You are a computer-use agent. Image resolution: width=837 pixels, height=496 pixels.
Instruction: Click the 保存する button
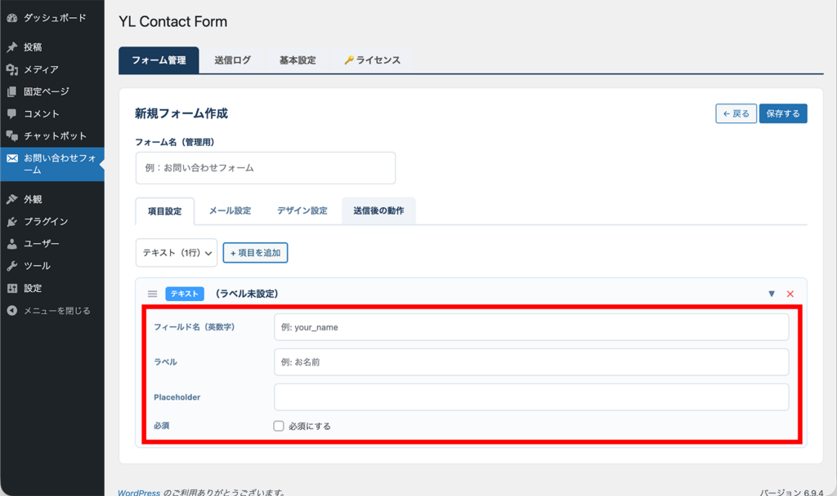point(783,113)
